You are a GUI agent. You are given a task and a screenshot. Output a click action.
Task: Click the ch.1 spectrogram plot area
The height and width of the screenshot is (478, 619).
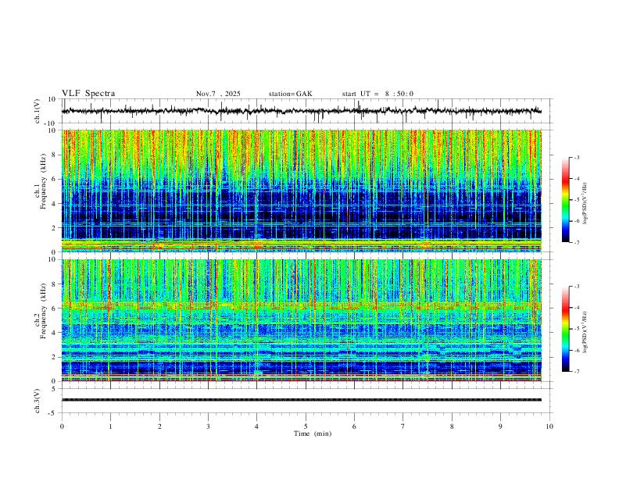coord(302,191)
